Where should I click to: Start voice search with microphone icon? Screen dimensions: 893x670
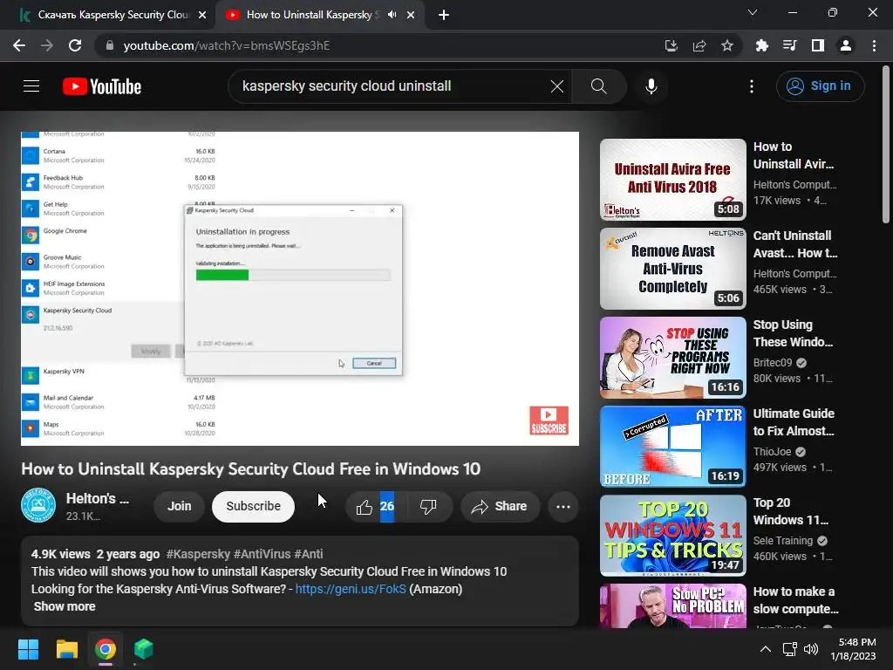pyautogui.click(x=651, y=86)
